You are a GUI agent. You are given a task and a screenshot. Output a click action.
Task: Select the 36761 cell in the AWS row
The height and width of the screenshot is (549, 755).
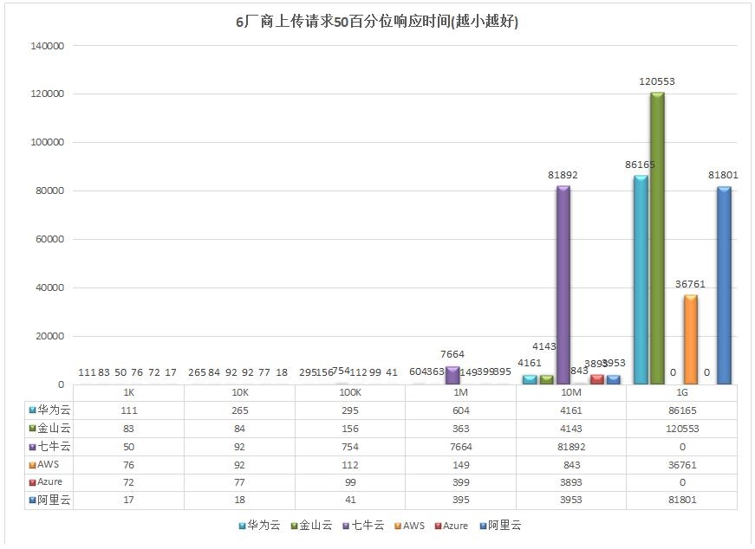[681, 464]
